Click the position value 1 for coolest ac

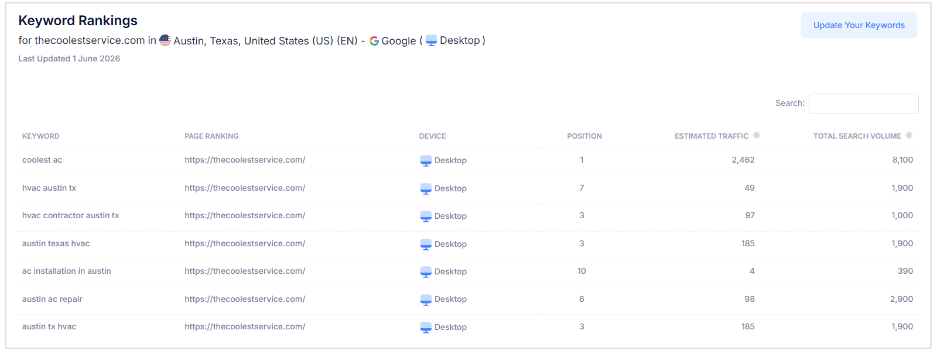582,160
